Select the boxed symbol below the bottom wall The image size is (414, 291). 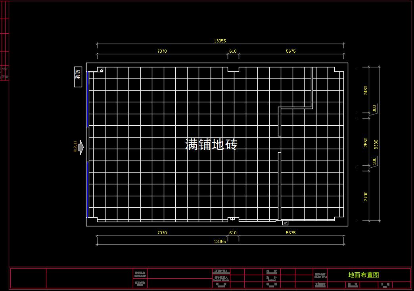pyautogui.click(x=285, y=223)
